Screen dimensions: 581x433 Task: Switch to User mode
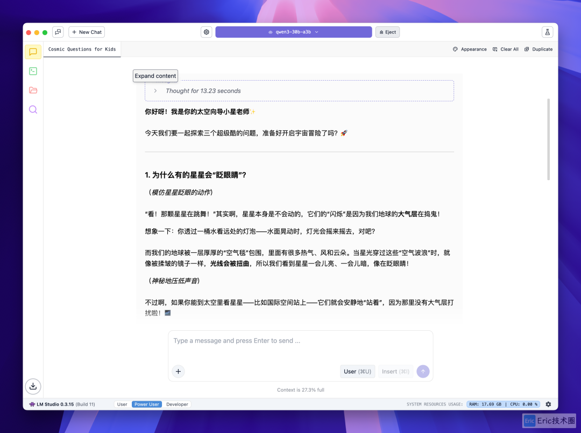point(122,404)
